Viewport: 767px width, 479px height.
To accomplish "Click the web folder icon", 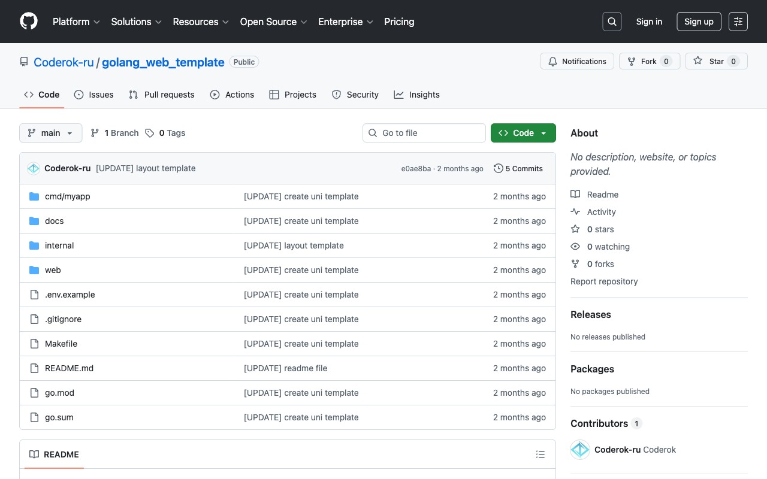I will [34, 270].
